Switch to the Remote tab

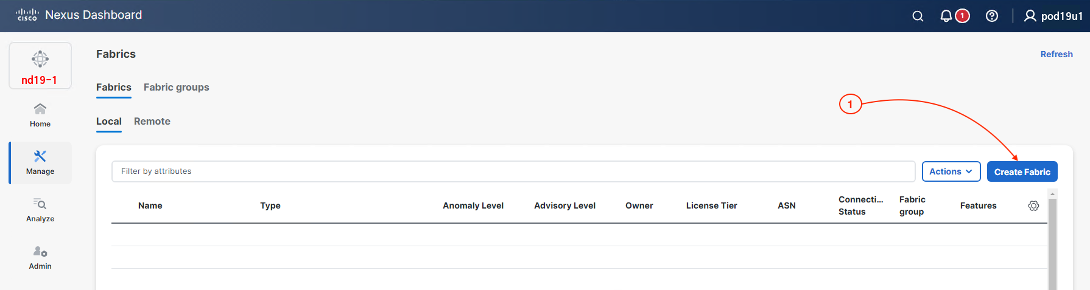click(152, 122)
